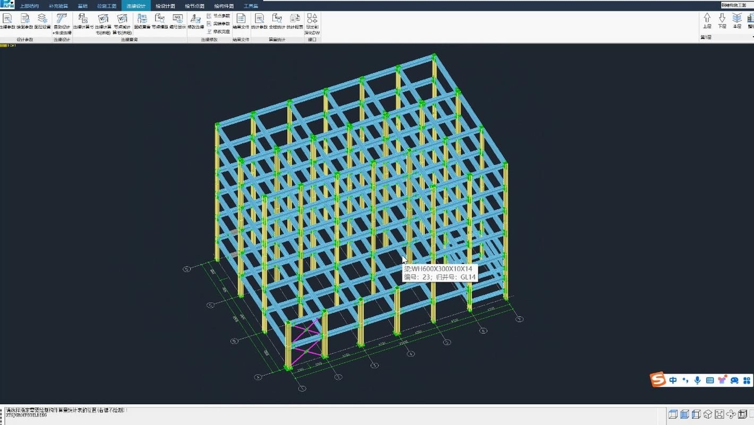Expand the 第1层 floor dropdown

pos(725,37)
